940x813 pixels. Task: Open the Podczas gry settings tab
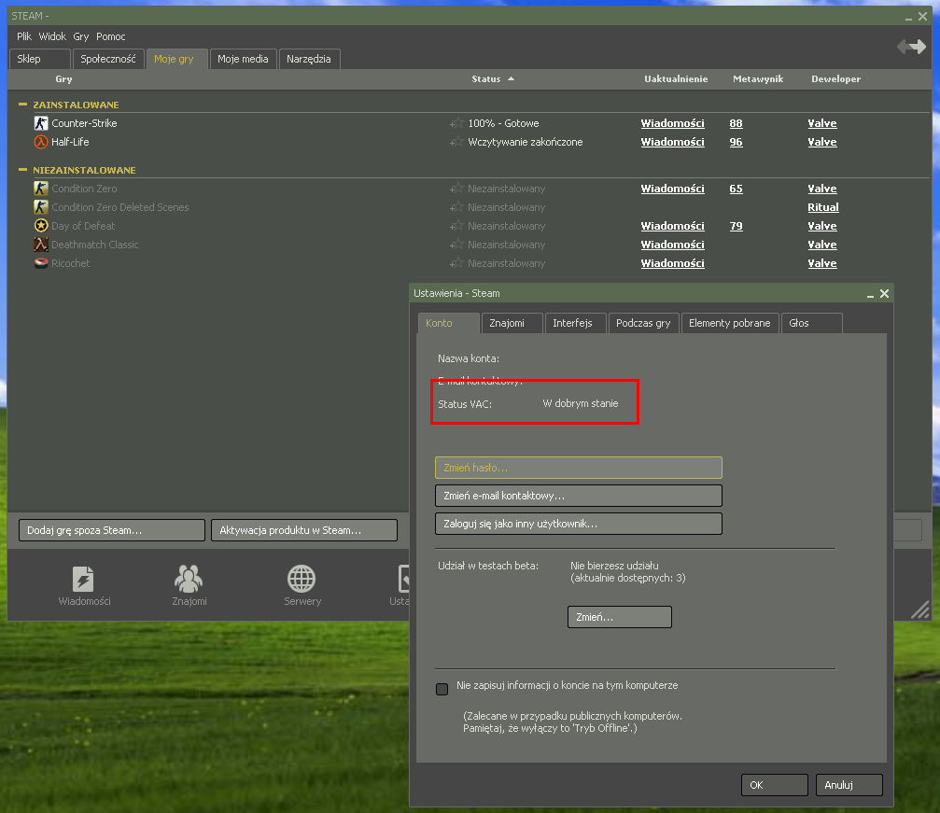click(643, 323)
